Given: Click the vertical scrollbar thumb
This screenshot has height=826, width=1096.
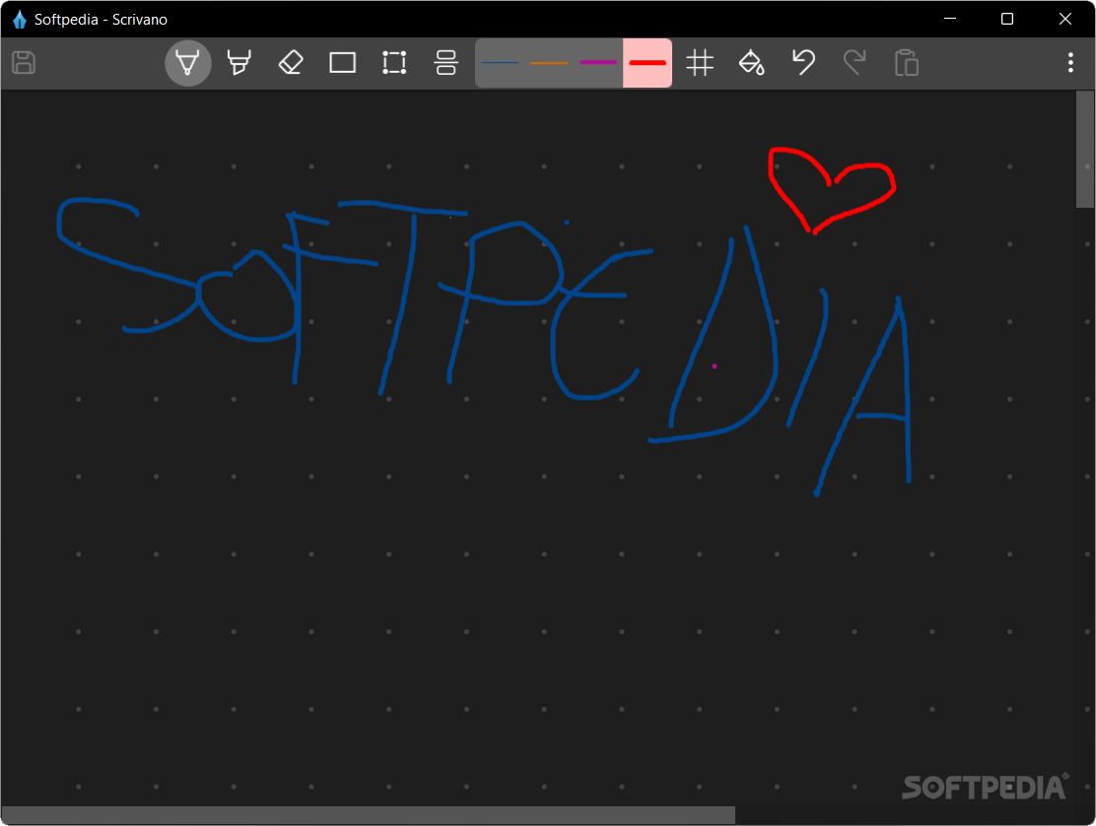Looking at the screenshot, I should click(x=1085, y=150).
